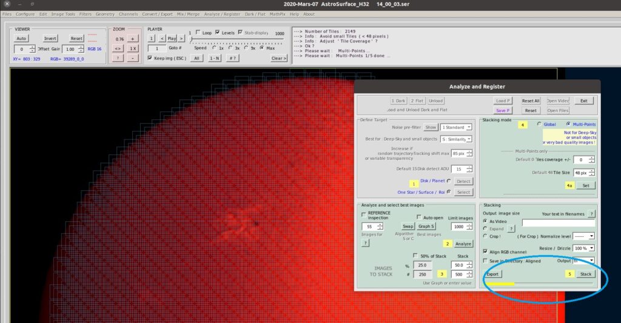The height and width of the screenshot is (323, 621).
Task: Open the Filters menu
Action: tap(85, 14)
